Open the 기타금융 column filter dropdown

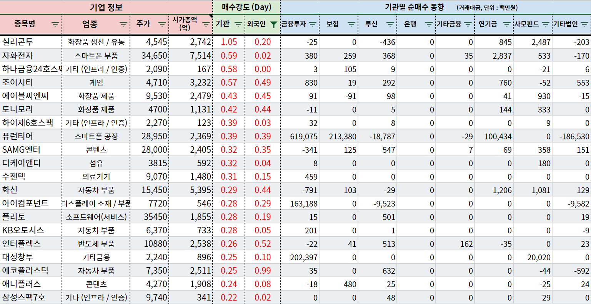coord(468,24)
